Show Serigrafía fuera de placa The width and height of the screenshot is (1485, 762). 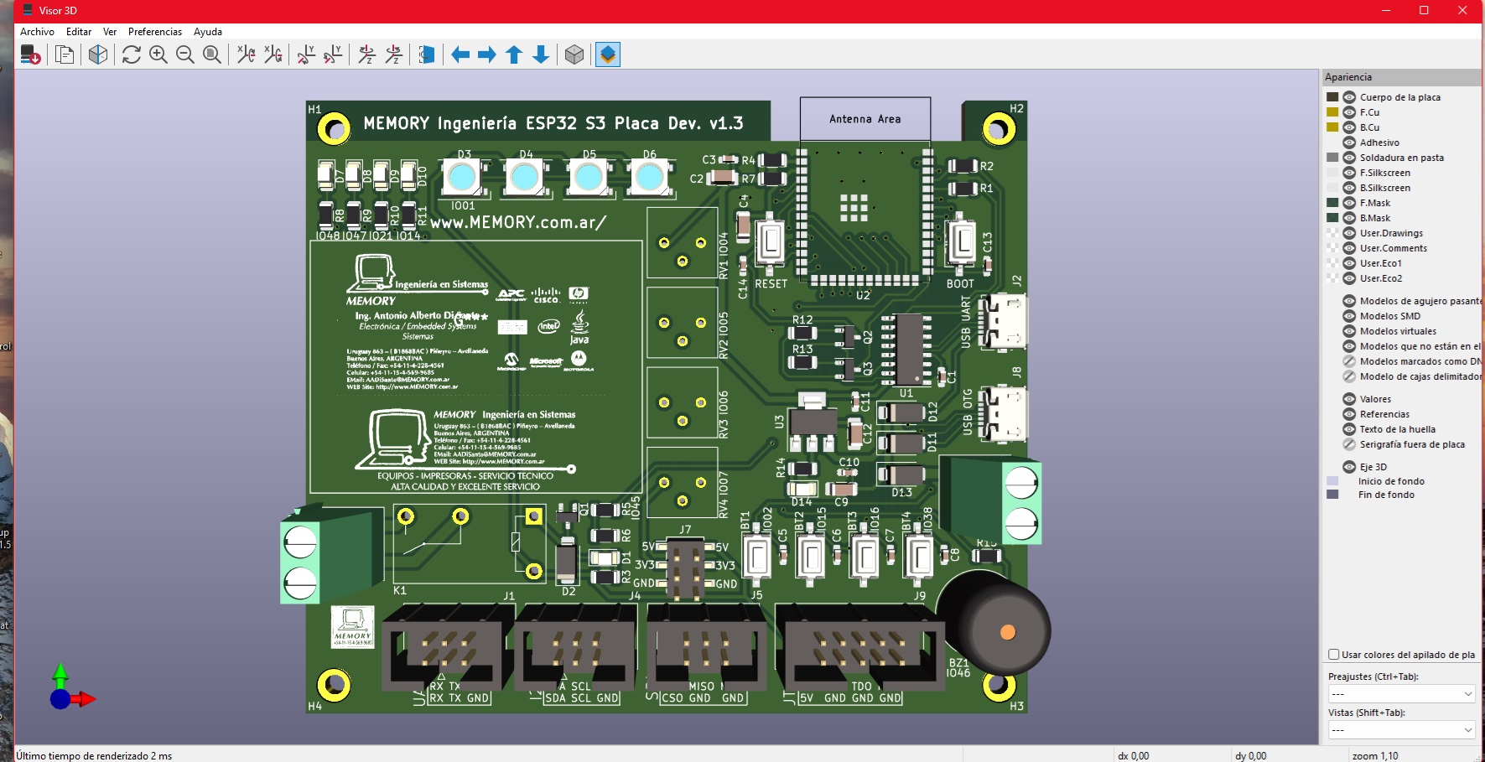tap(1348, 444)
